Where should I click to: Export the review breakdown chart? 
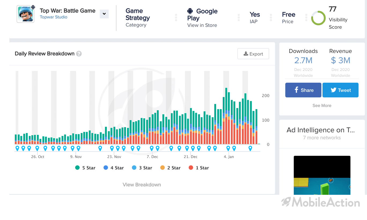point(253,54)
